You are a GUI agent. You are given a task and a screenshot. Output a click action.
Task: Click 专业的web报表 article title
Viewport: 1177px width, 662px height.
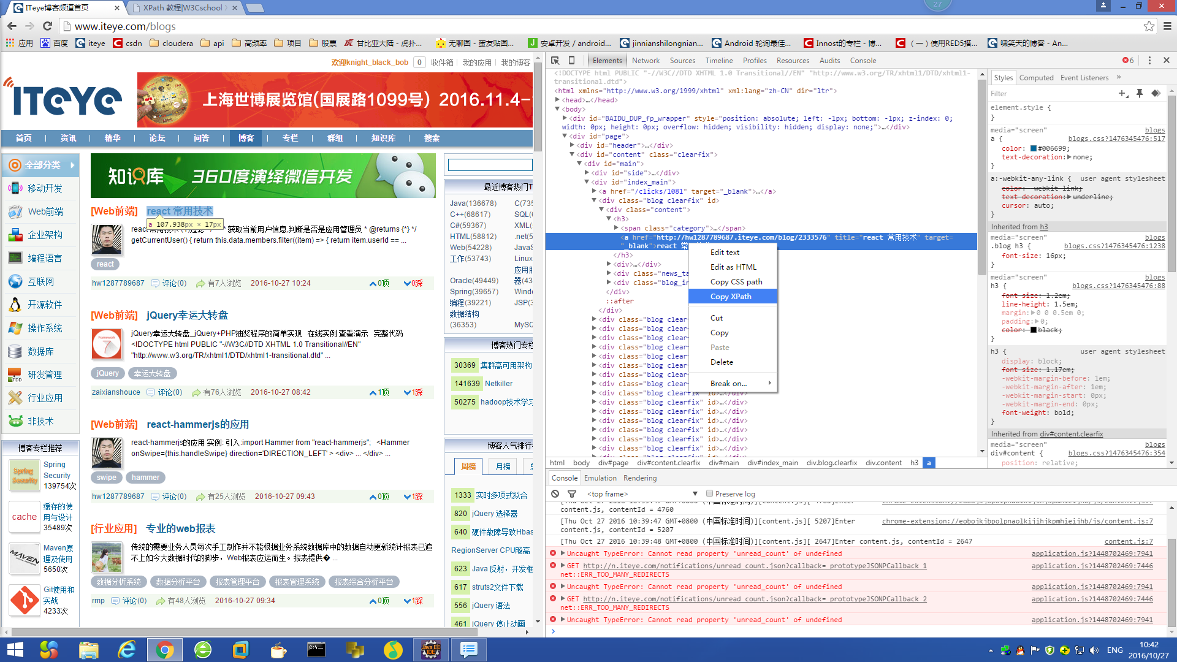[x=181, y=528]
